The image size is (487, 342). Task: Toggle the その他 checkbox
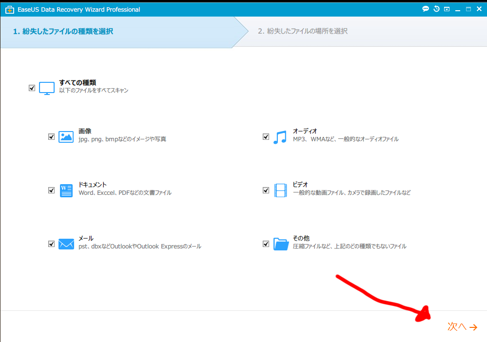[x=266, y=244]
